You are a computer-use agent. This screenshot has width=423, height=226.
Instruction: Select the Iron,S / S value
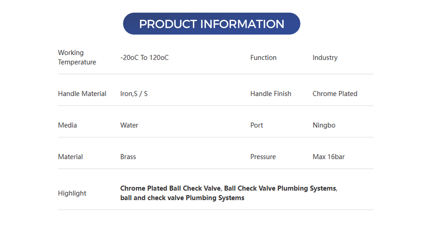[x=134, y=94]
